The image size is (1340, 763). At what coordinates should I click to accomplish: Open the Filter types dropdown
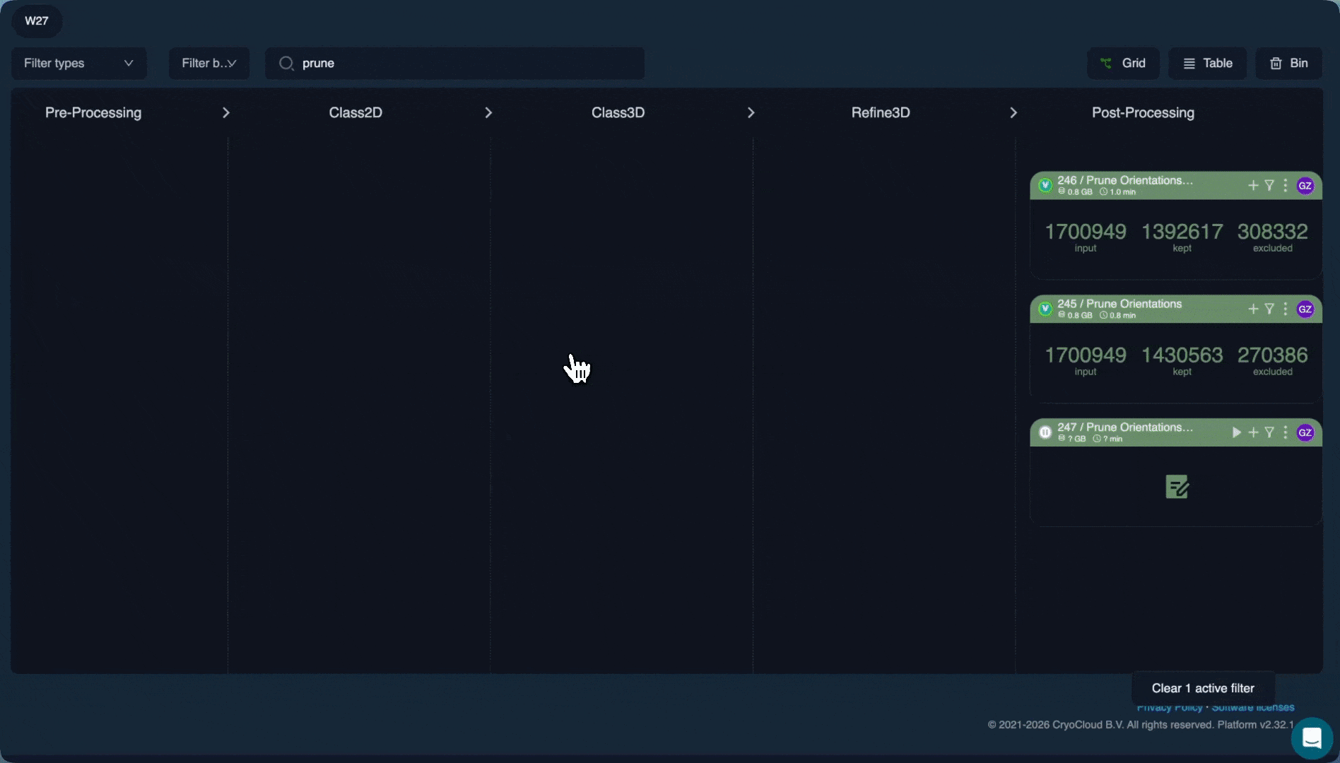tap(79, 64)
